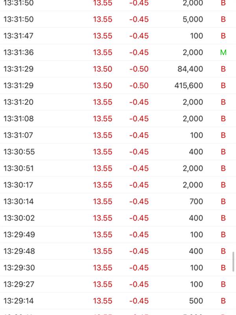This screenshot has height=315, width=236.
Task: Select the 13:31:36 trade row marked M
Action: [118, 52]
